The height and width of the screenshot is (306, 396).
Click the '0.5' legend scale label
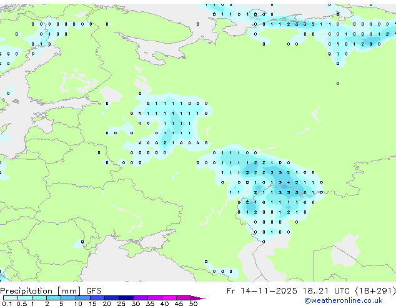click(x=21, y=304)
